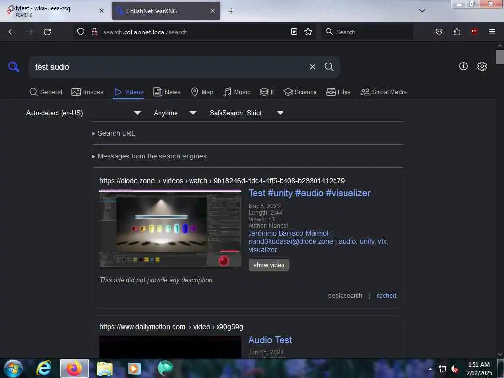Open the Auto-detect (en-US) language dropdown

[83, 113]
